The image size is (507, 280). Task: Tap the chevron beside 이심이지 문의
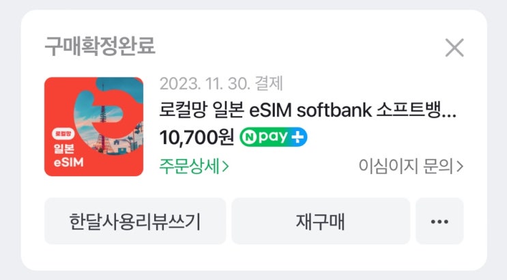pyautogui.click(x=460, y=167)
